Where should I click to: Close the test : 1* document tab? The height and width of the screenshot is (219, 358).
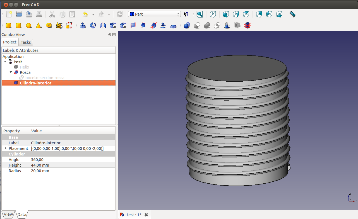tap(146, 215)
